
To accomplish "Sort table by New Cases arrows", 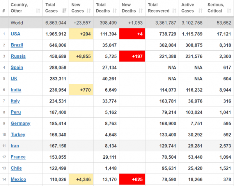I will 89,11.
